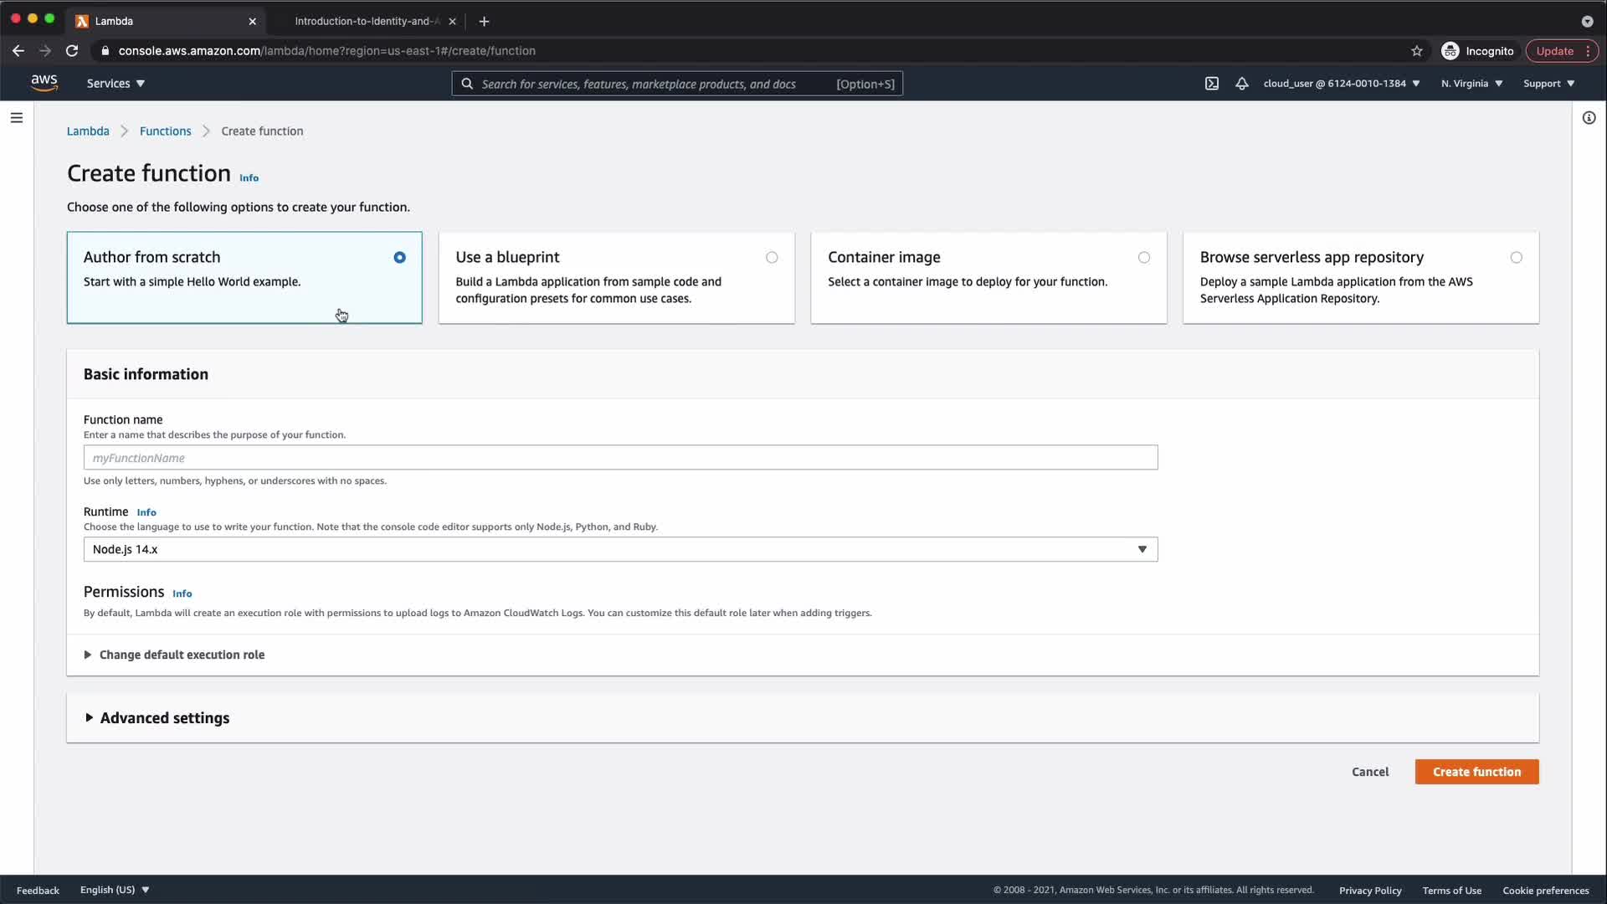The height and width of the screenshot is (904, 1607).
Task: Click the browser back arrow
Action: coord(18,51)
